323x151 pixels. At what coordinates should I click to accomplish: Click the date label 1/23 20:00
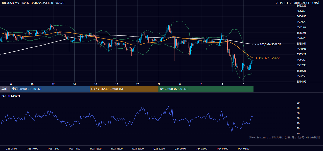coord(138,149)
